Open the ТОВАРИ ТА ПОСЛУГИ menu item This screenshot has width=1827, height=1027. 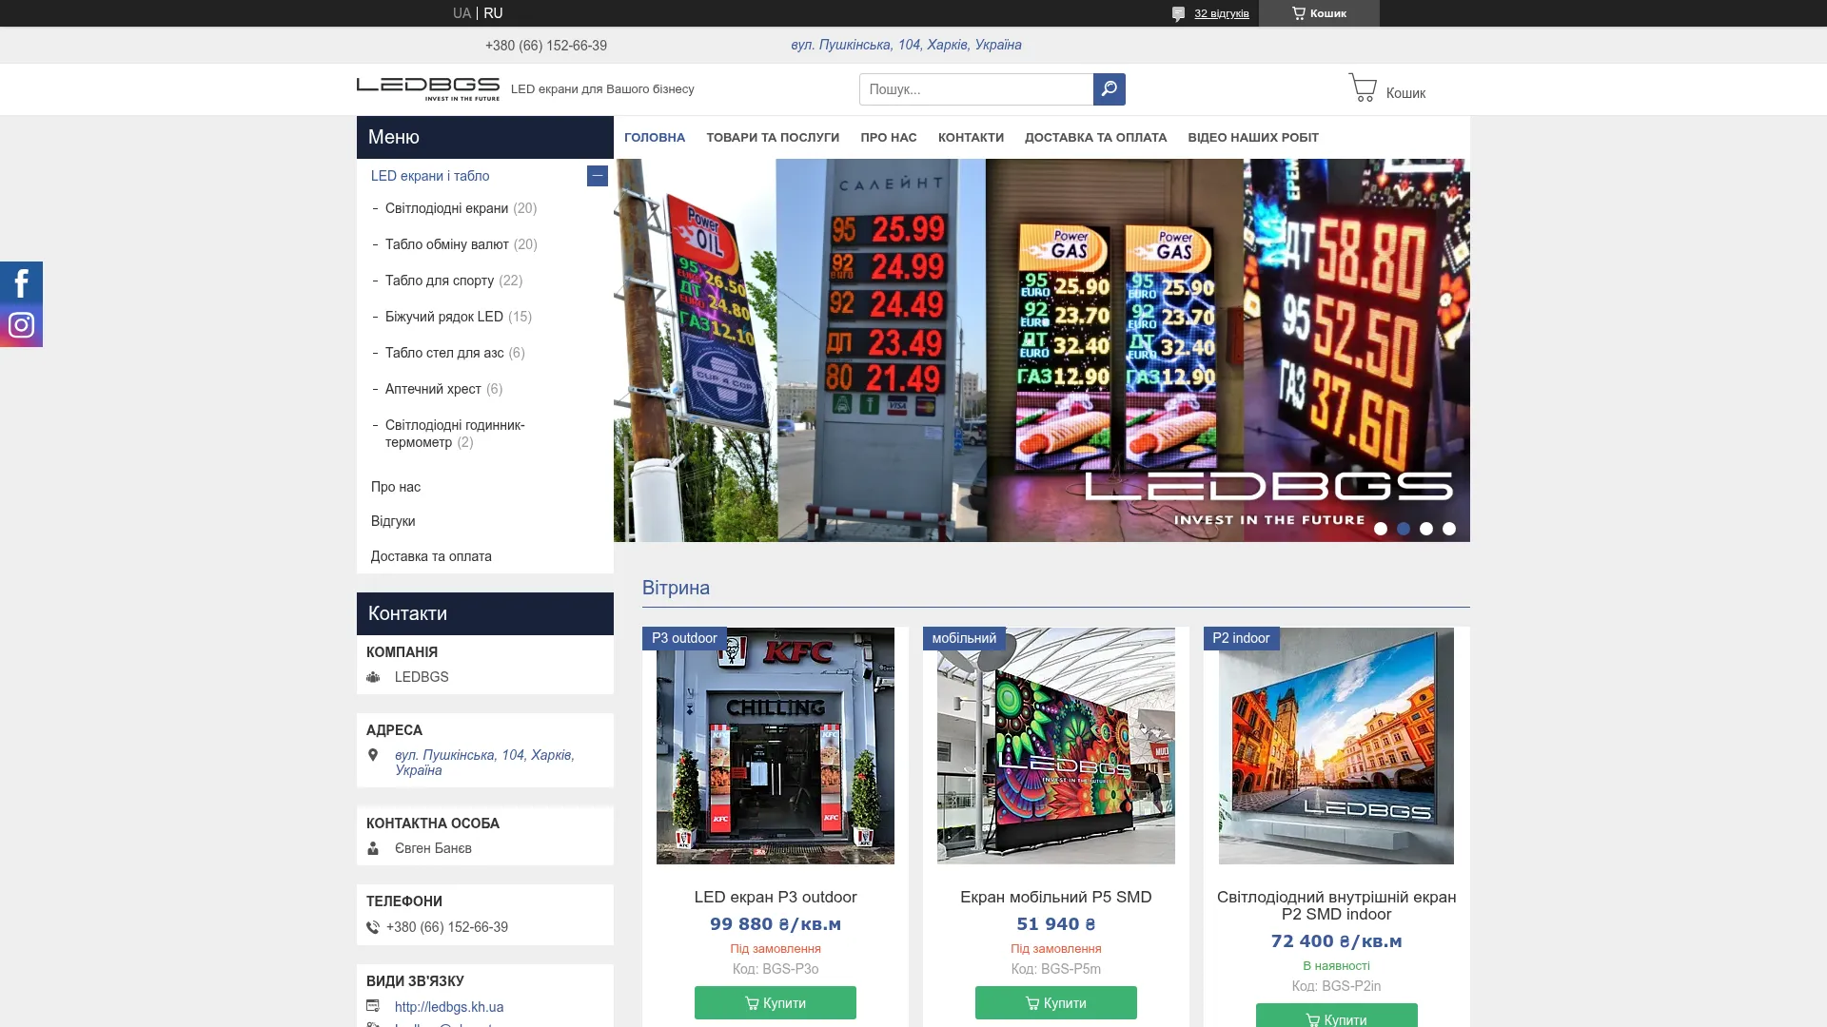[x=773, y=138]
